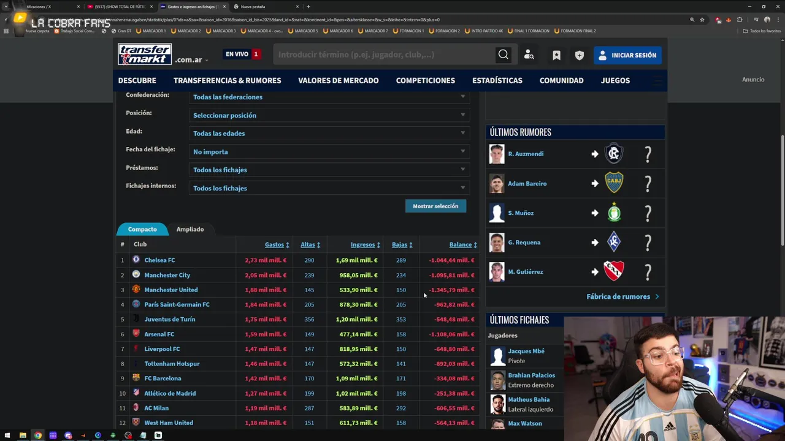Open Juventus de Turín club link

pyautogui.click(x=170, y=319)
